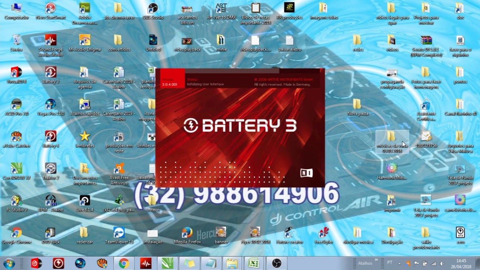Open the 'Fotos para fazer homenagens' folder
Viewport: 480px width, 270px height.
click(x=426, y=78)
